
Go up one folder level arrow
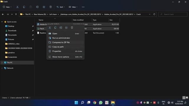click(16, 14)
